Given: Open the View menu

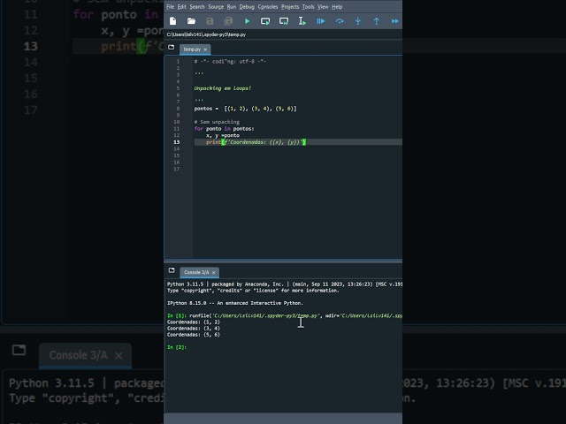Looking at the screenshot, I should (323, 7).
